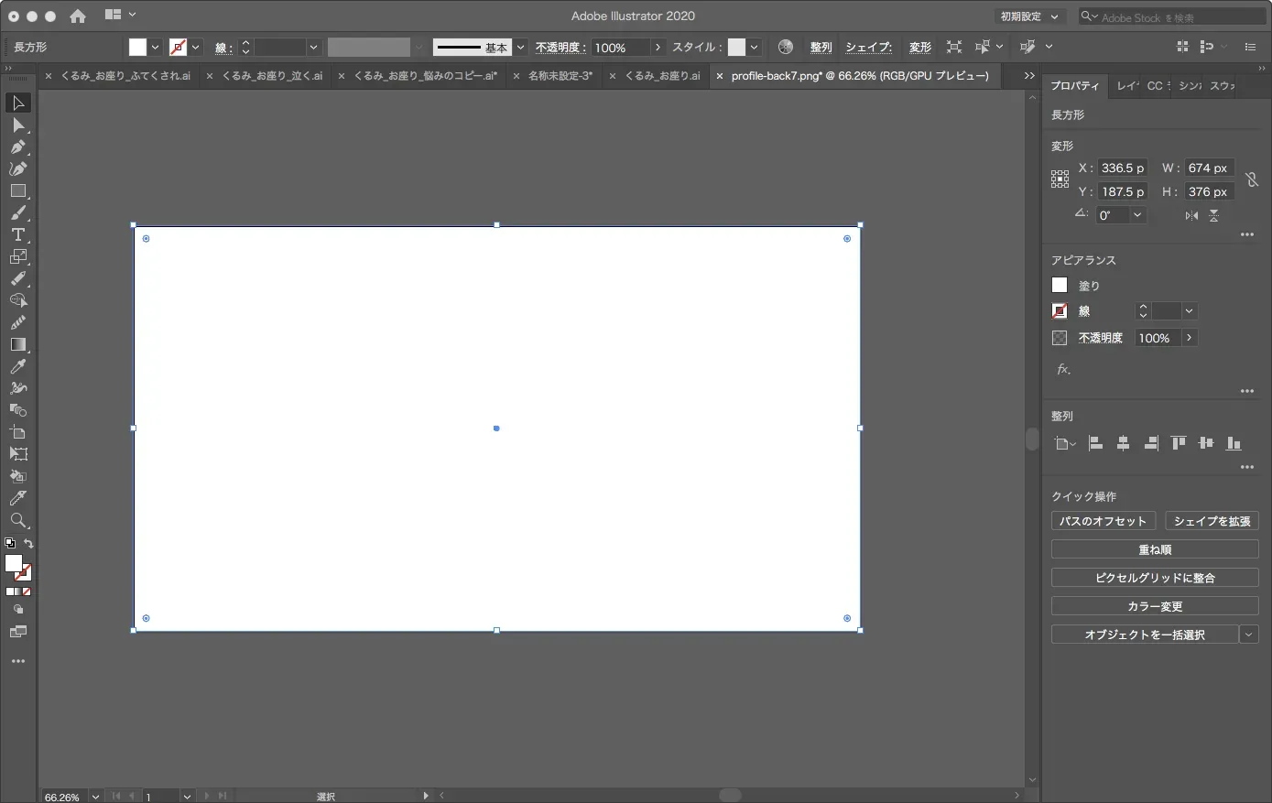Select the Curvature tool
The height and width of the screenshot is (803, 1272).
click(x=17, y=168)
